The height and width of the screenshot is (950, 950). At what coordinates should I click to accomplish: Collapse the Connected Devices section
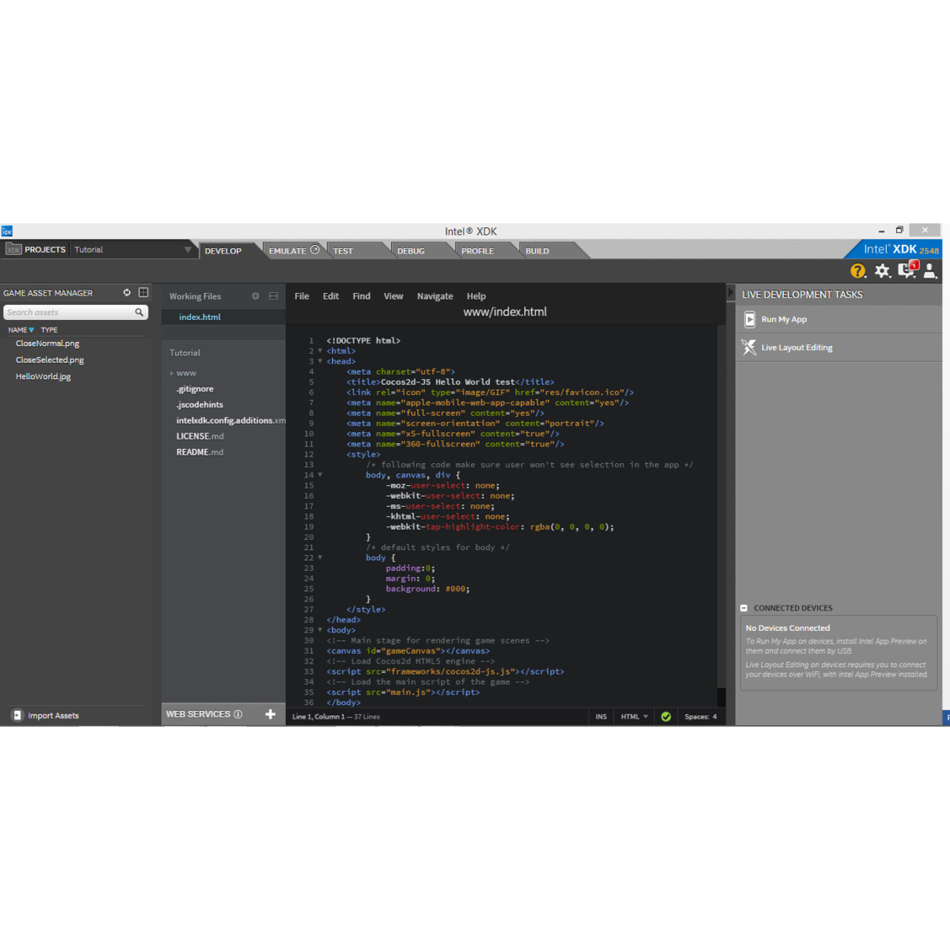[x=744, y=608]
